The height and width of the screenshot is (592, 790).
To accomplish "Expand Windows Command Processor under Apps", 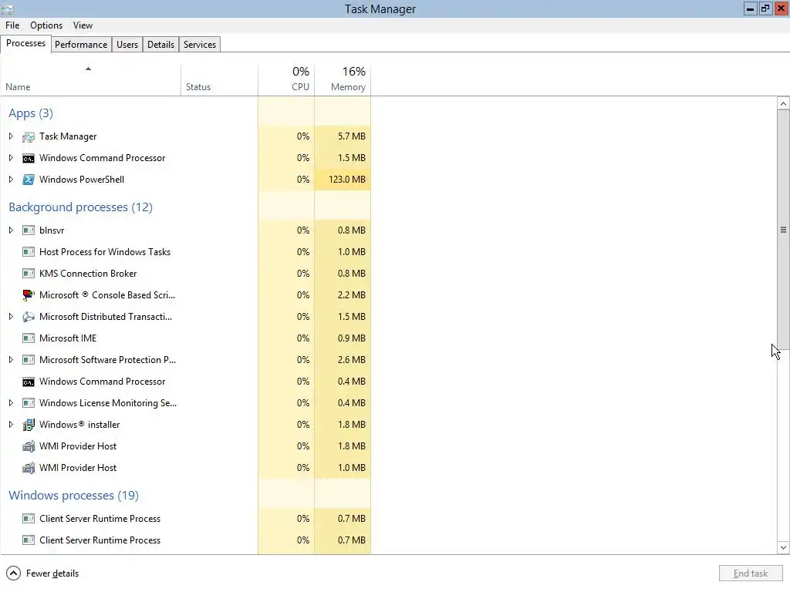I will point(11,158).
